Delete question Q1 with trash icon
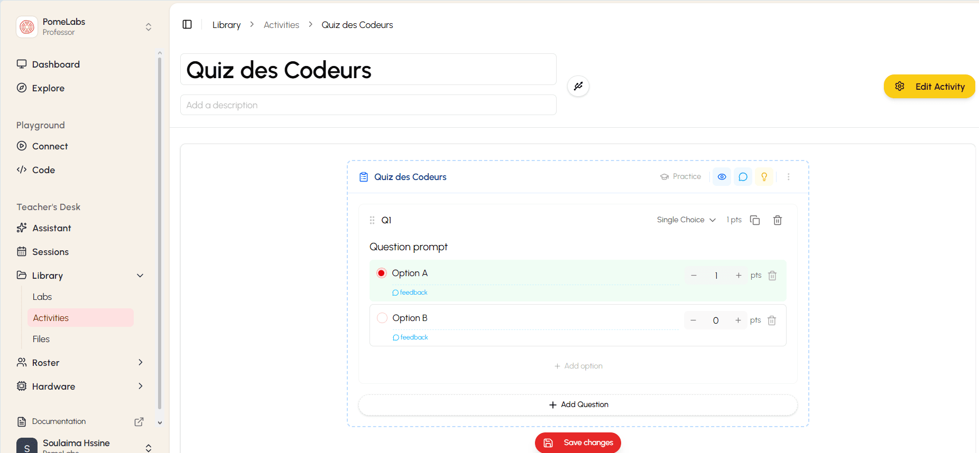The image size is (979, 453). 778,220
